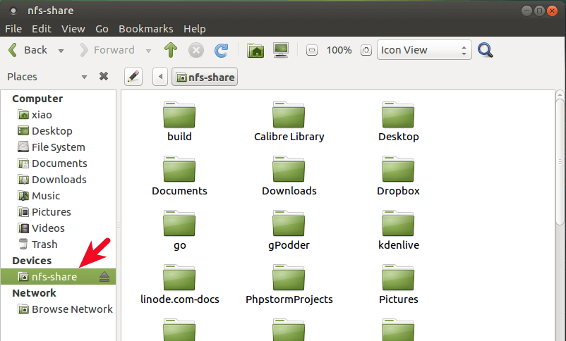The image size is (566, 341).
Task: Open the Icon View dropdown
Action: 424,50
